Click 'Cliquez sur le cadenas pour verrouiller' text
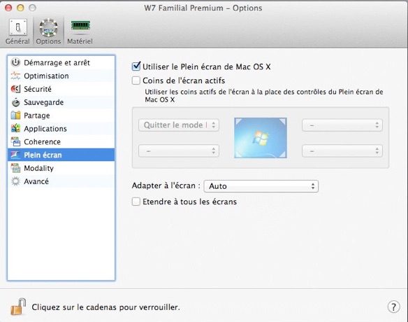This screenshot has width=408, height=322. [106, 307]
